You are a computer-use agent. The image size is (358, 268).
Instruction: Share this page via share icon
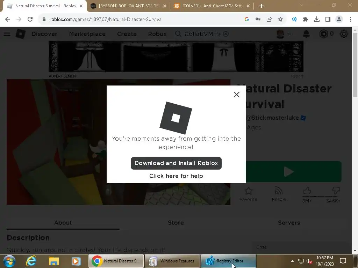pyautogui.click(x=269, y=20)
